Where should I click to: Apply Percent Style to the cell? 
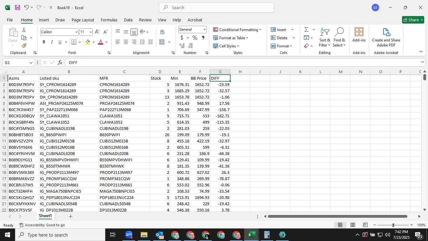click(195, 38)
